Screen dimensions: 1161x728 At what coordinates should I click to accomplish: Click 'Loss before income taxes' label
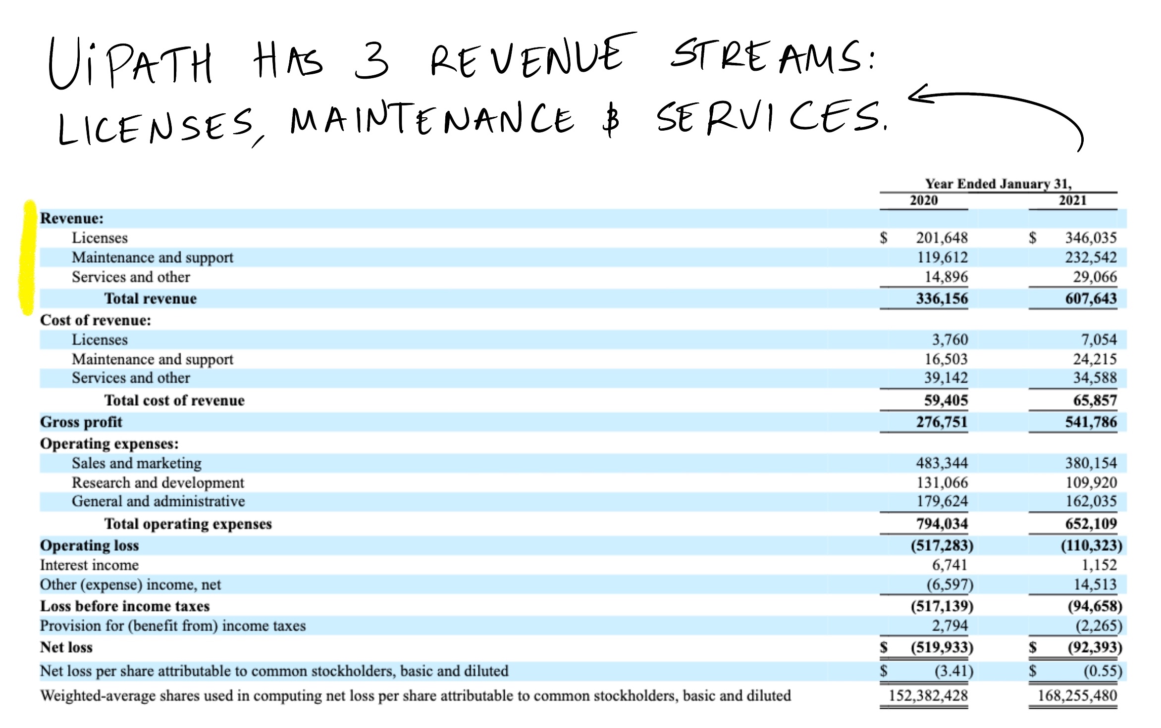point(125,606)
